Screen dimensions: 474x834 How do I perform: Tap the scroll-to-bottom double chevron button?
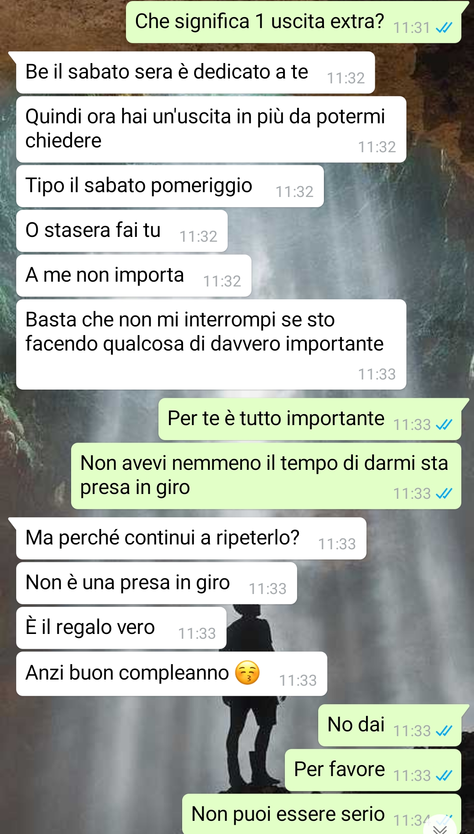pos(441,828)
